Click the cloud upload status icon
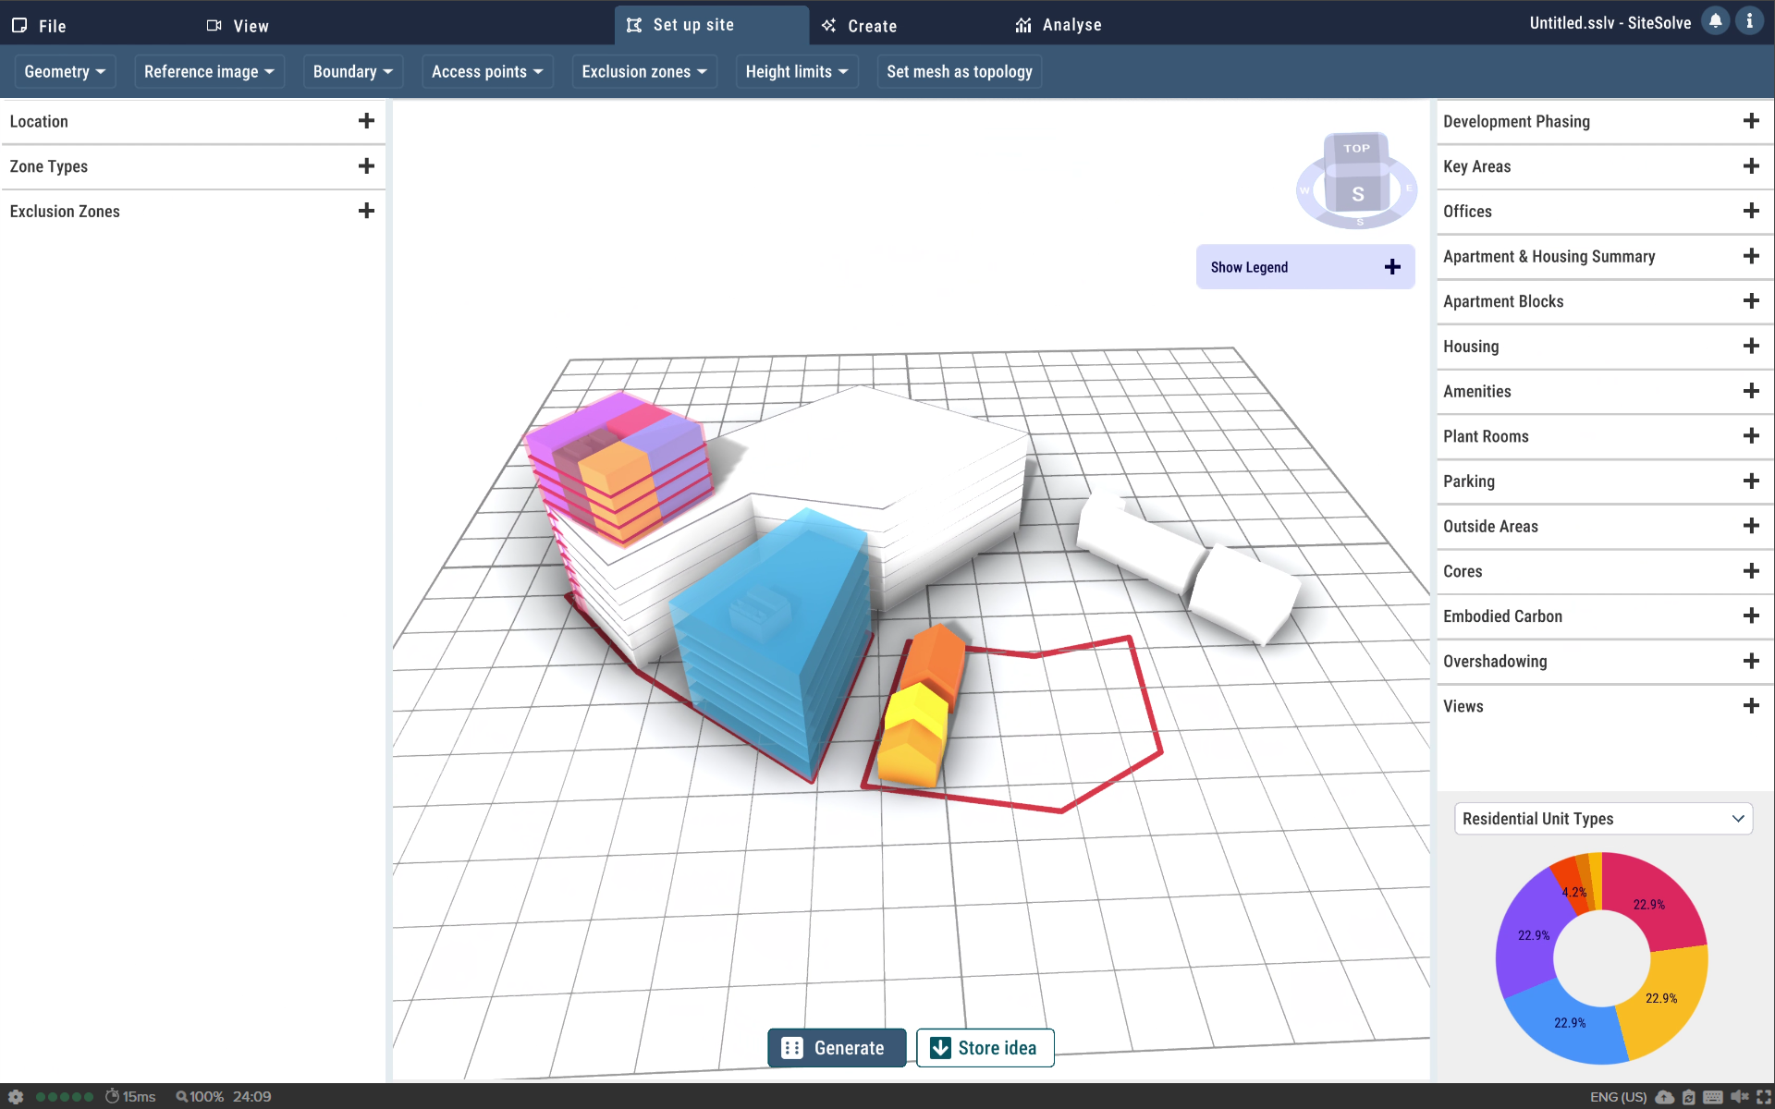 [1664, 1097]
